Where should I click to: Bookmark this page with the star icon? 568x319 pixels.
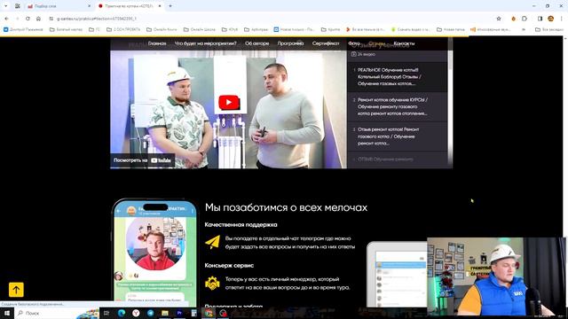(499, 19)
